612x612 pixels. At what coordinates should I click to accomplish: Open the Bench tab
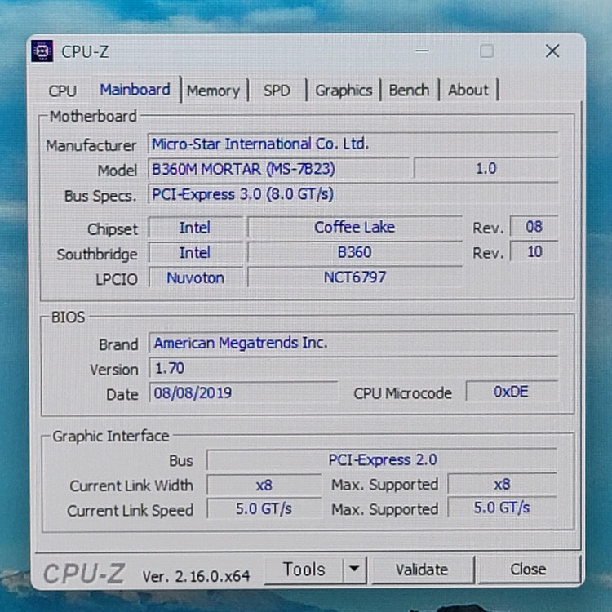tap(409, 91)
